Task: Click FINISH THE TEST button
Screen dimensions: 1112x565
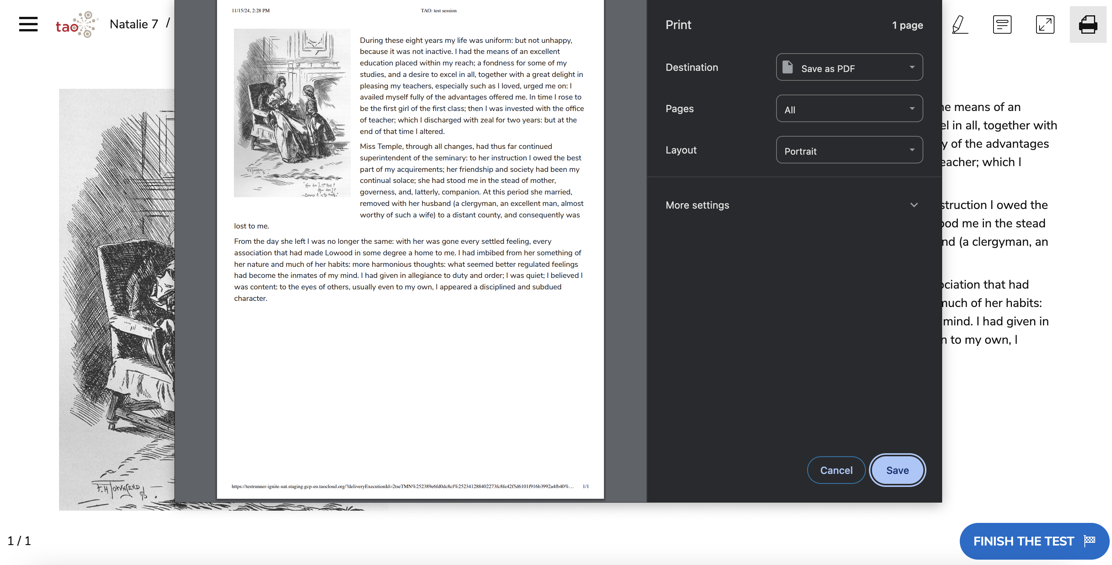Action: point(1023,541)
